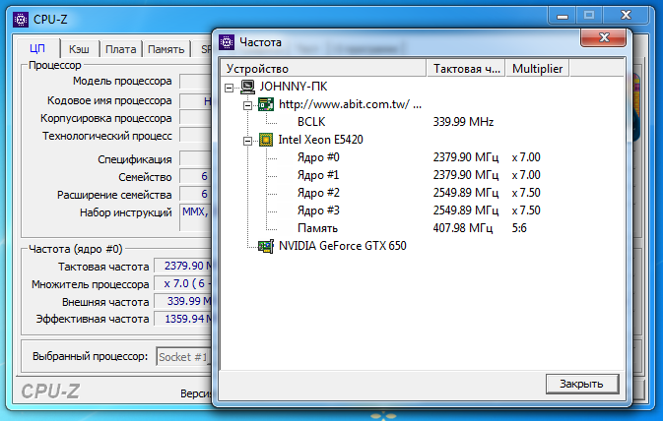
Task: Click the Модель процессора label
Action: 122,81
